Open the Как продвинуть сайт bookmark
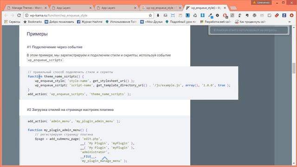Screen dimensions: 297x167 (251, 22)
